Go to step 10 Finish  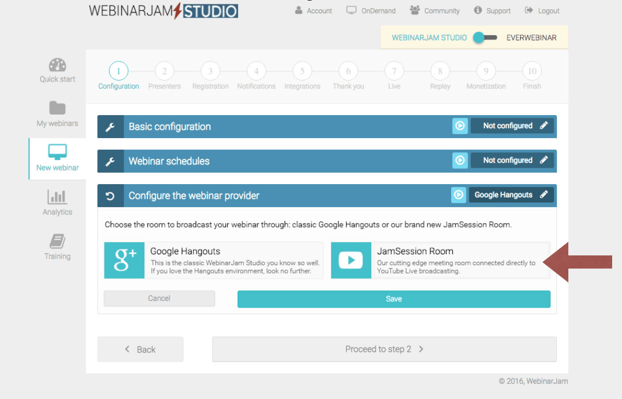[532, 76]
